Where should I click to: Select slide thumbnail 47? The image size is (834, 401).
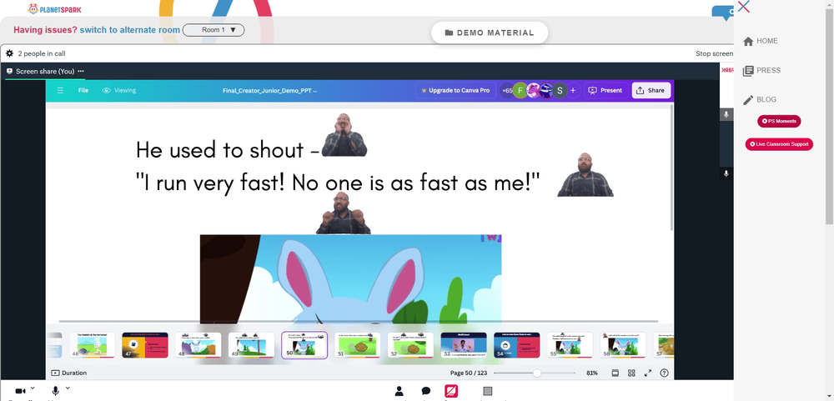tap(145, 345)
